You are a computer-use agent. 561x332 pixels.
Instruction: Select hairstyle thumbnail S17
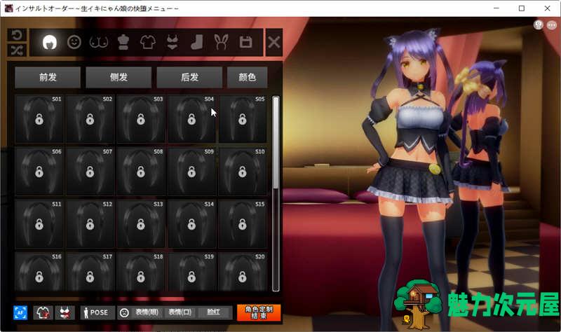click(90, 272)
